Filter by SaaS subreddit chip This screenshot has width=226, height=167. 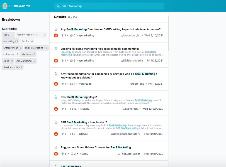coord(9,35)
